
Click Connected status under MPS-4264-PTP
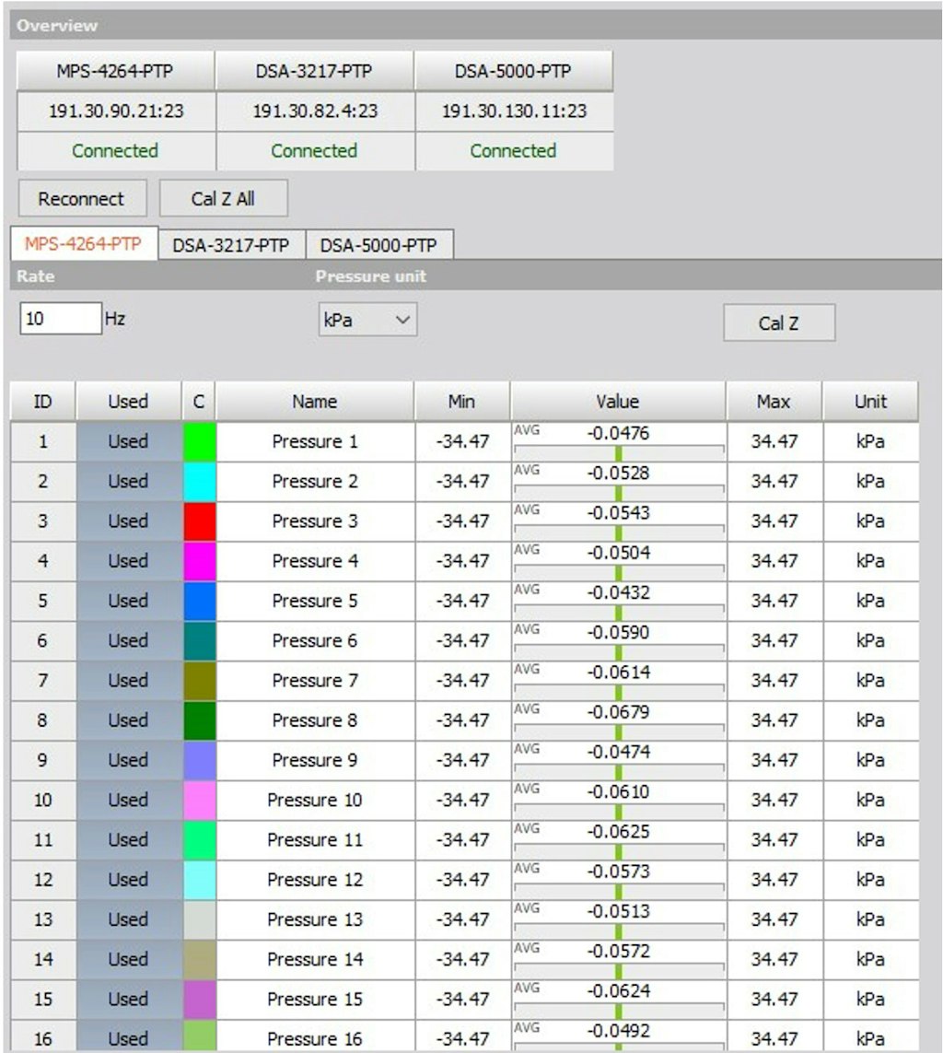pyautogui.click(x=115, y=150)
